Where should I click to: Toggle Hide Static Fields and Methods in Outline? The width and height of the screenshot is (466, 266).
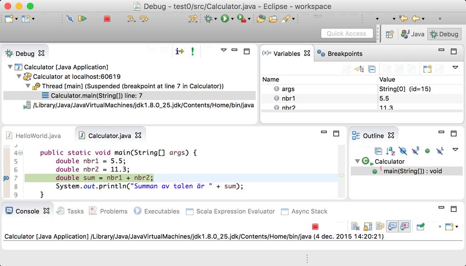click(415, 151)
